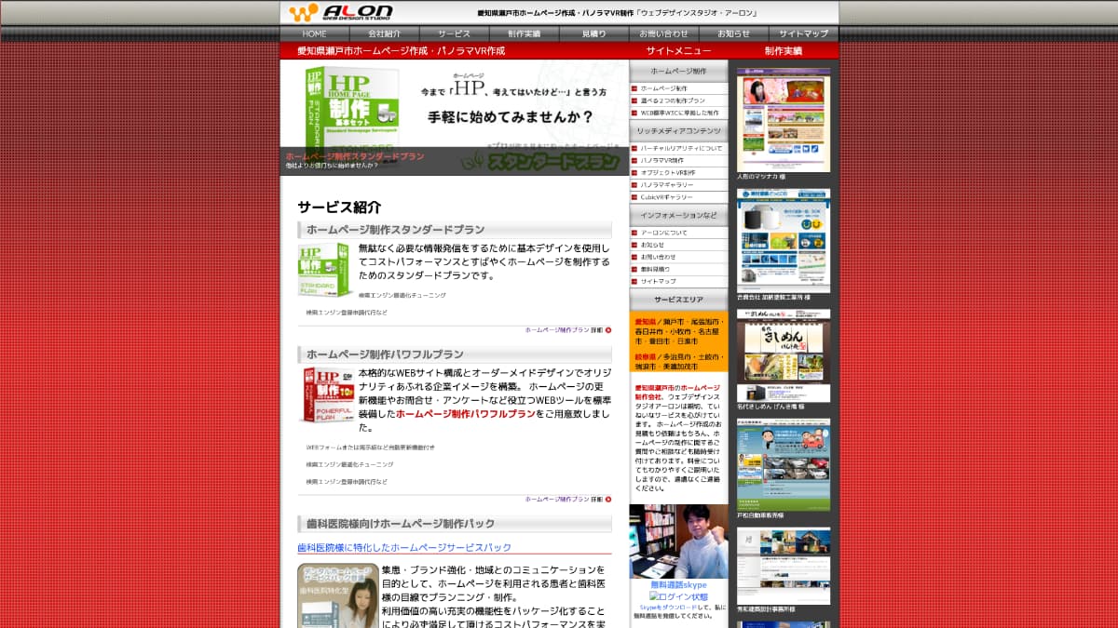
Task: Open the 人形のマツナカ portfolio thumbnail
Action: click(x=784, y=119)
